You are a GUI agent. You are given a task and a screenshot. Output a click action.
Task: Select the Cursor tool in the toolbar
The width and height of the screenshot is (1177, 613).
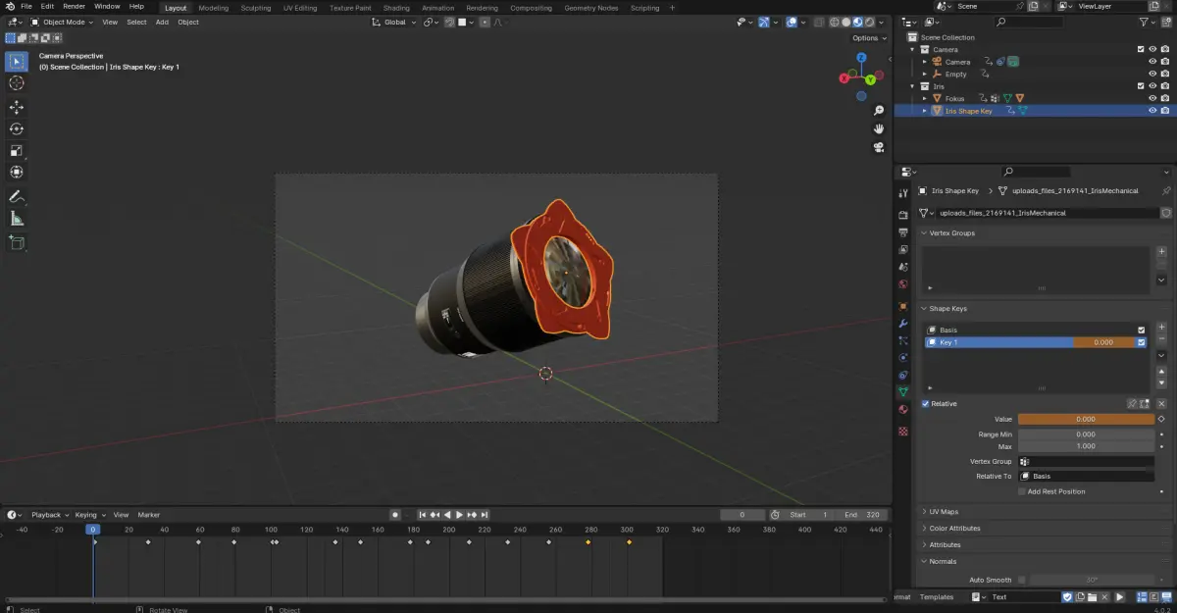(17, 83)
